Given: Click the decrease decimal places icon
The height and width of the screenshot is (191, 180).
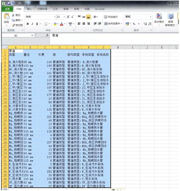Looking at the screenshot, I should (150, 24).
